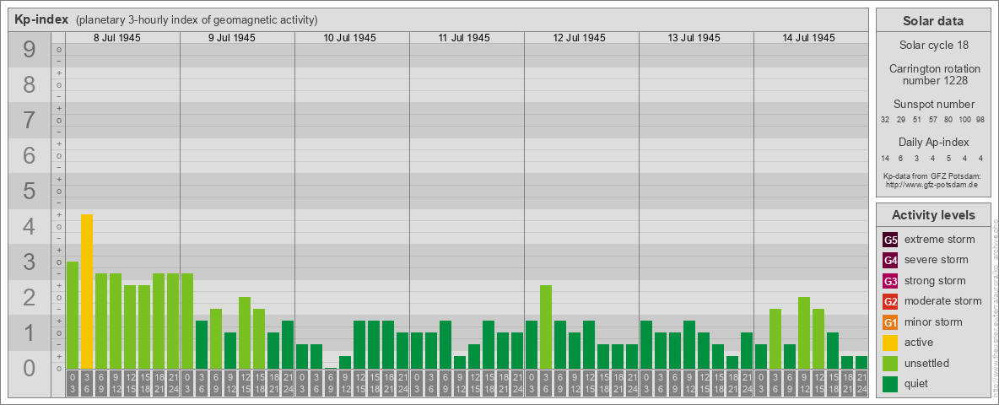Image resolution: width=999 pixels, height=405 pixels.
Task: Click the 11 Jul 1945 date header
Action: coord(464,38)
